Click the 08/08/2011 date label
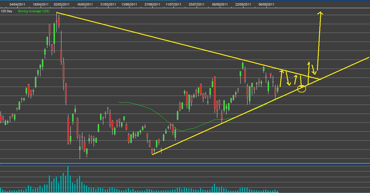The height and width of the screenshot is (193, 370). point(220,4)
